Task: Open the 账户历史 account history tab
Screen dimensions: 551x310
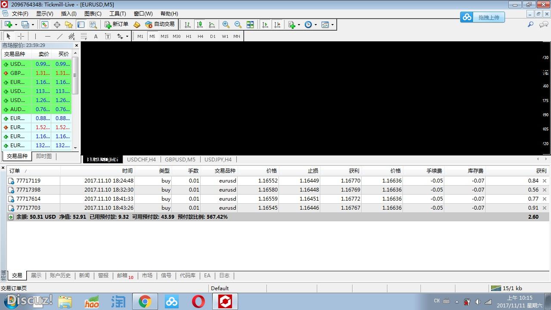Action: [60, 276]
